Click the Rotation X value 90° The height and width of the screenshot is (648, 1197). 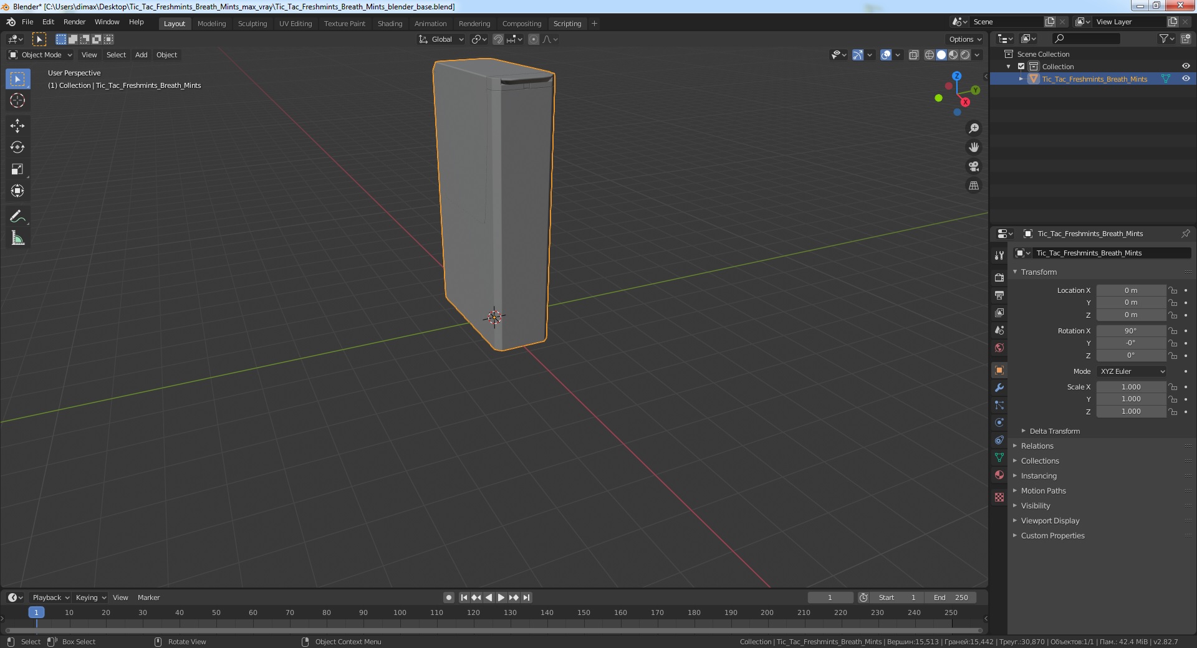1130,331
